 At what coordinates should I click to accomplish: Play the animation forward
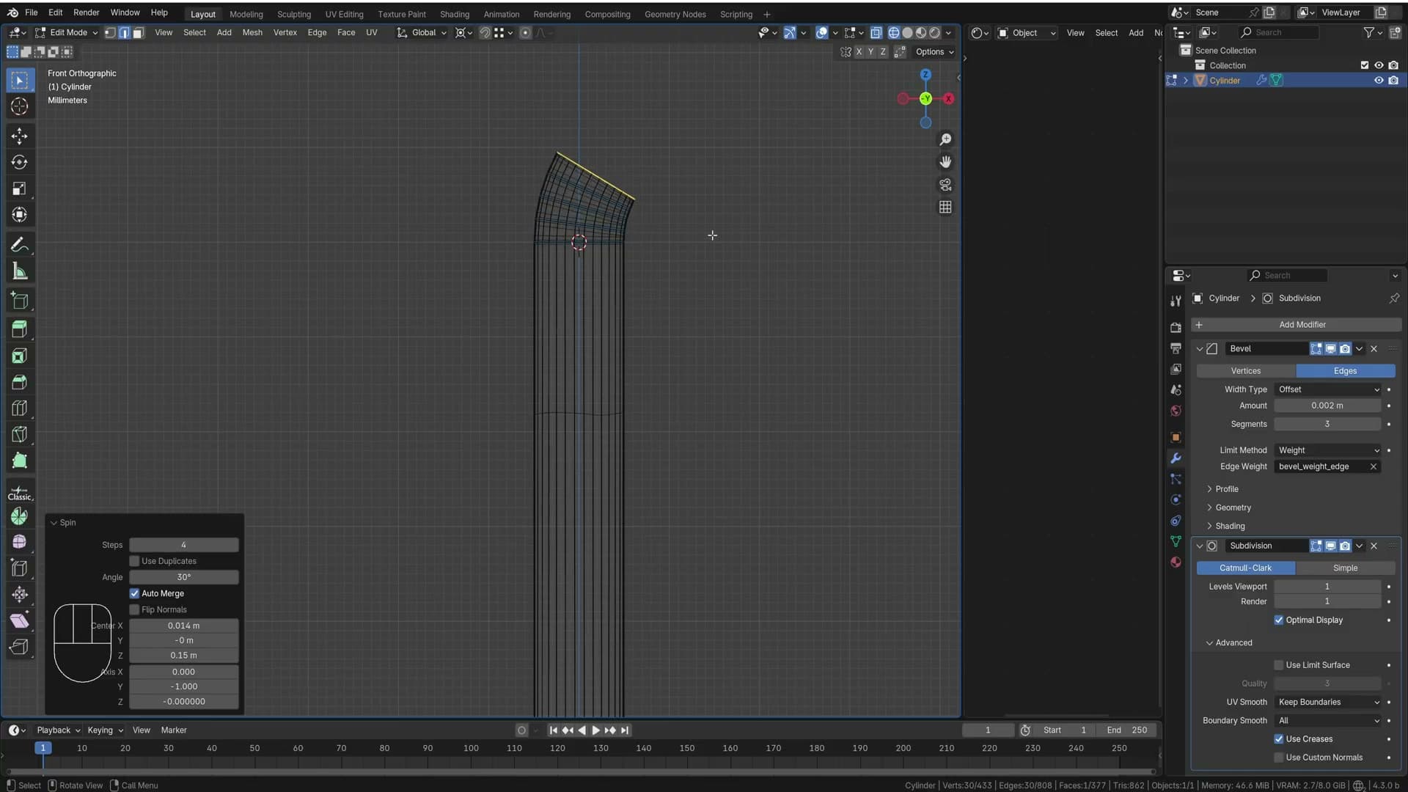595,730
